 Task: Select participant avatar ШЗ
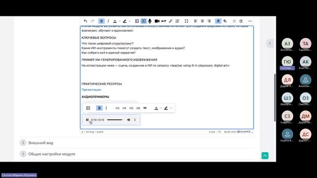click(x=287, y=98)
